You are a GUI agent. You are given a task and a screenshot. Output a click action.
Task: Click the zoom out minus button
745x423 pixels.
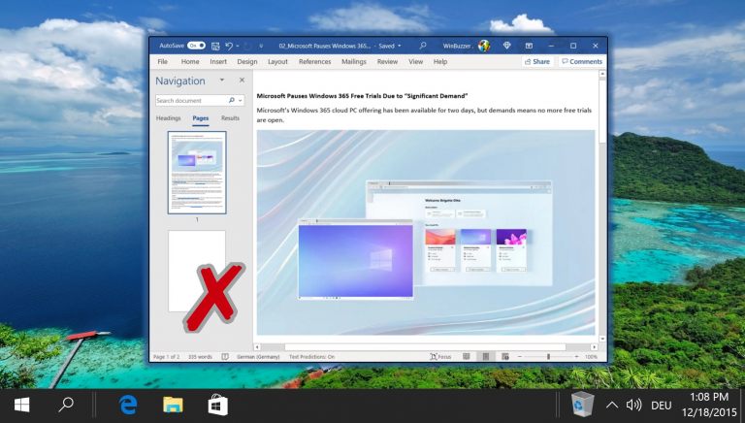click(x=519, y=357)
